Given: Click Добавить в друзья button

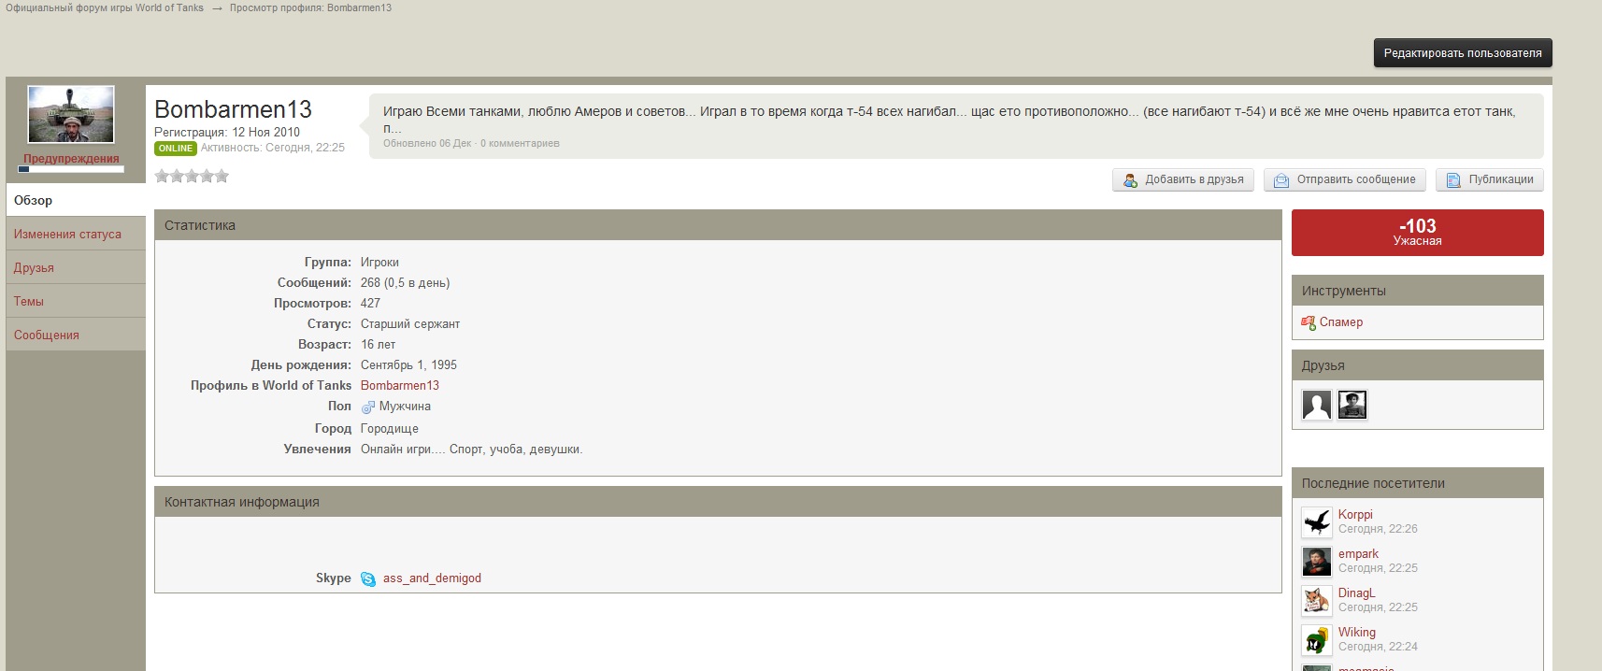Looking at the screenshot, I should [1183, 179].
